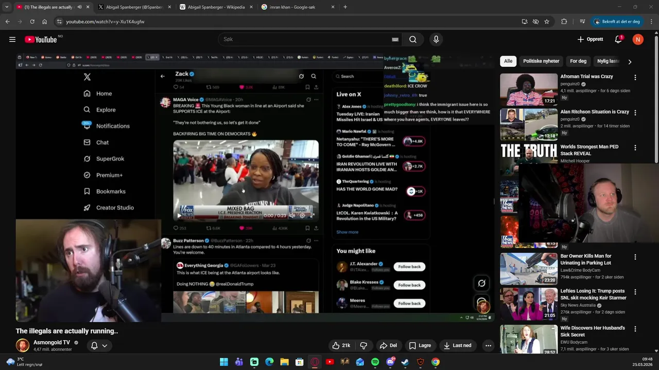
Task: Open the Windows Start menu
Action: pyautogui.click(x=224, y=362)
